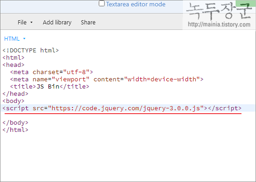Click the opening <html> tag line

tap(13, 58)
